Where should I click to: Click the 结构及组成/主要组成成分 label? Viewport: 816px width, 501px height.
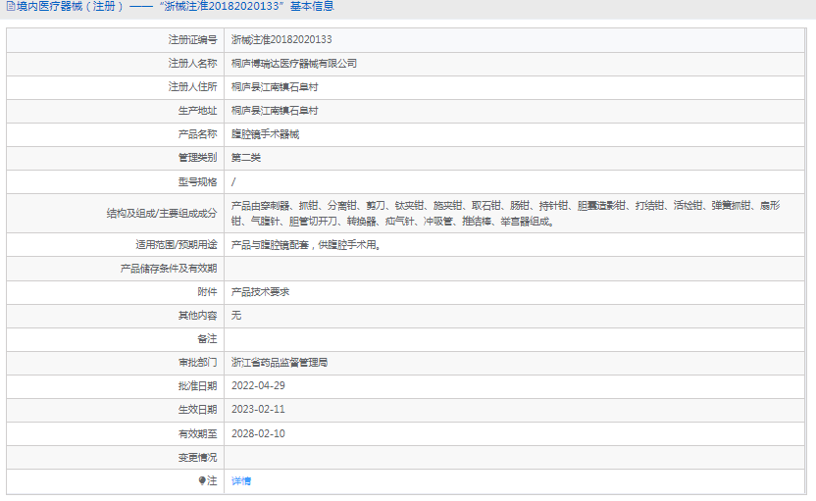point(161,214)
